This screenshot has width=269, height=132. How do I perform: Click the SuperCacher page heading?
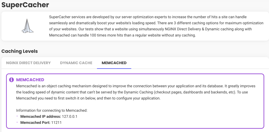(25, 5)
